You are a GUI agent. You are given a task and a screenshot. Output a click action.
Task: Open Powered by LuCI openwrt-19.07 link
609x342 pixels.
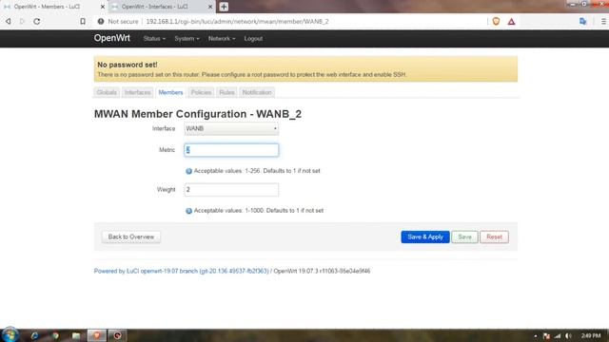point(182,271)
